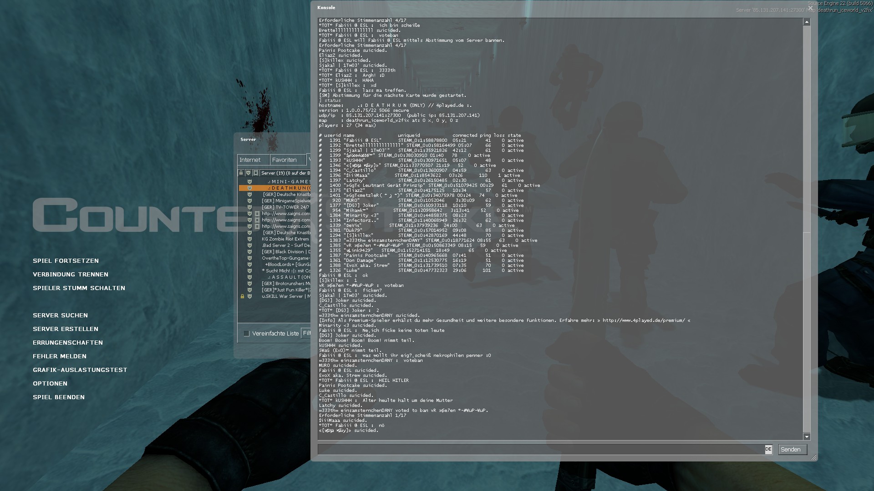
Task: Click shield icon beside BloodLords server
Action: tap(249, 265)
